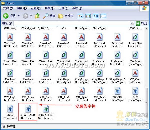Select 黑体 (TrueType) font
Viewport: 150px width, 130px height.
click(135, 94)
